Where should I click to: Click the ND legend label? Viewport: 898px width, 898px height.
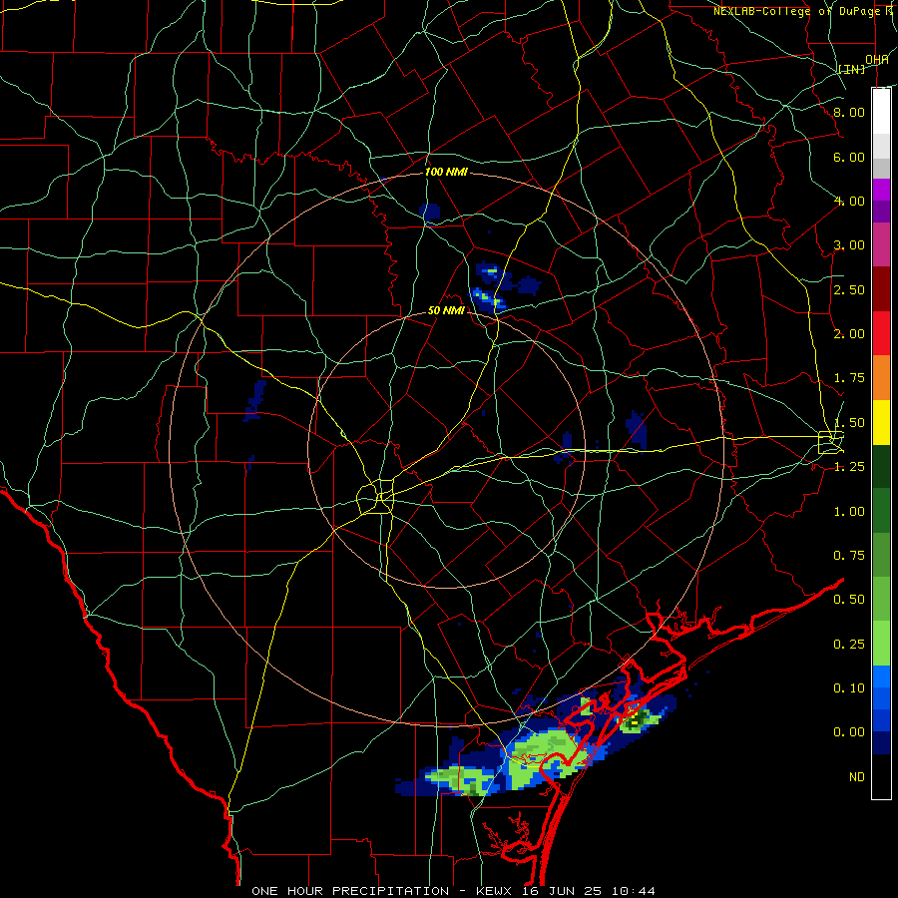(x=857, y=777)
